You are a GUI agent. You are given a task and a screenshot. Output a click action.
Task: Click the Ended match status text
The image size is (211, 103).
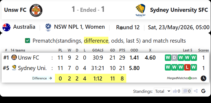88,10
